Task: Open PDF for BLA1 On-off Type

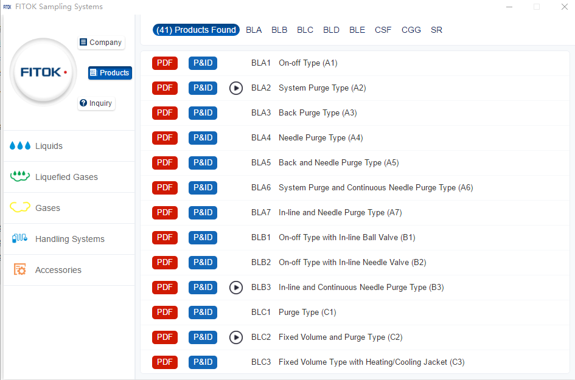Action: (165, 63)
